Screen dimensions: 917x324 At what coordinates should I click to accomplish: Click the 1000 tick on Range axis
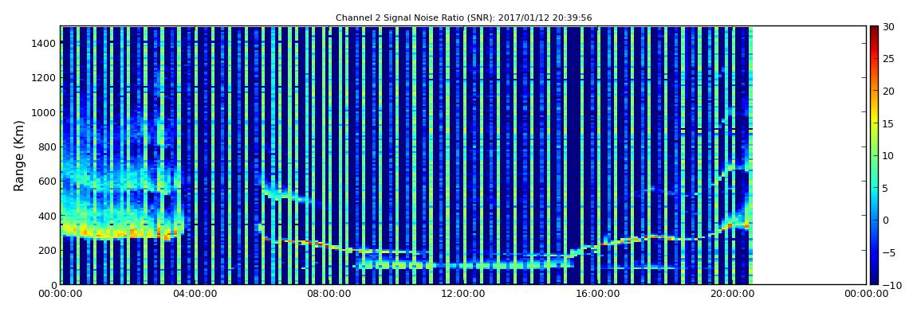click(x=45, y=112)
